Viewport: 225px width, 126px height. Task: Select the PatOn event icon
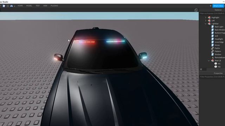(212, 48)
